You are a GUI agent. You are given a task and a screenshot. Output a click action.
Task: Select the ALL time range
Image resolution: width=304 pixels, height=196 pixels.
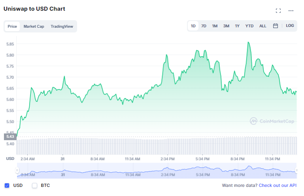coord(263,26)
